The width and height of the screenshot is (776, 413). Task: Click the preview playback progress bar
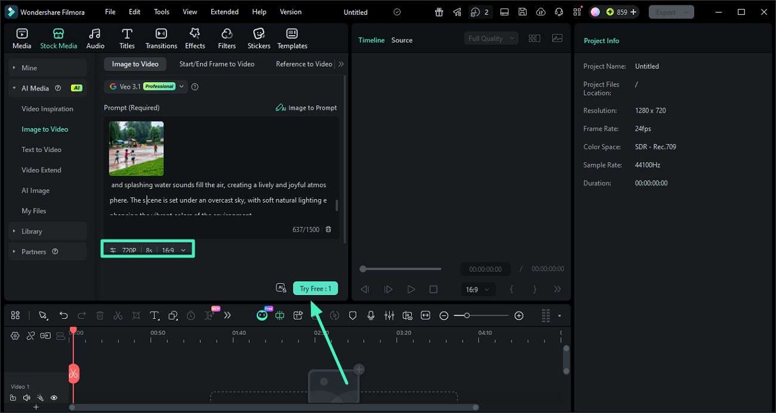(x=401, y=269)
